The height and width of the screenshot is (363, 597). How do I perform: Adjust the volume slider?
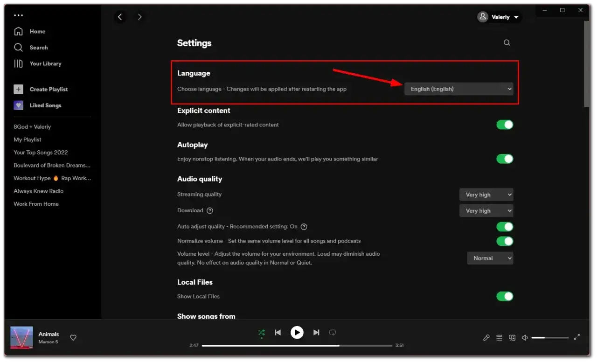pyautogui.click(x=550, y=337)
